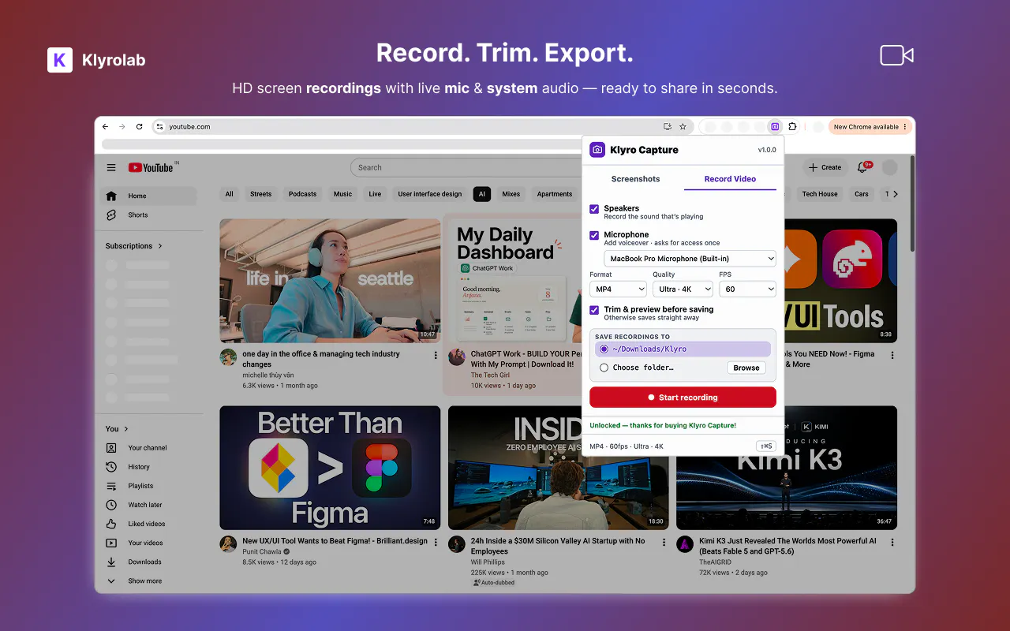Click the Start recording button
The image size is (1010, 631).
tap(683, 398)
